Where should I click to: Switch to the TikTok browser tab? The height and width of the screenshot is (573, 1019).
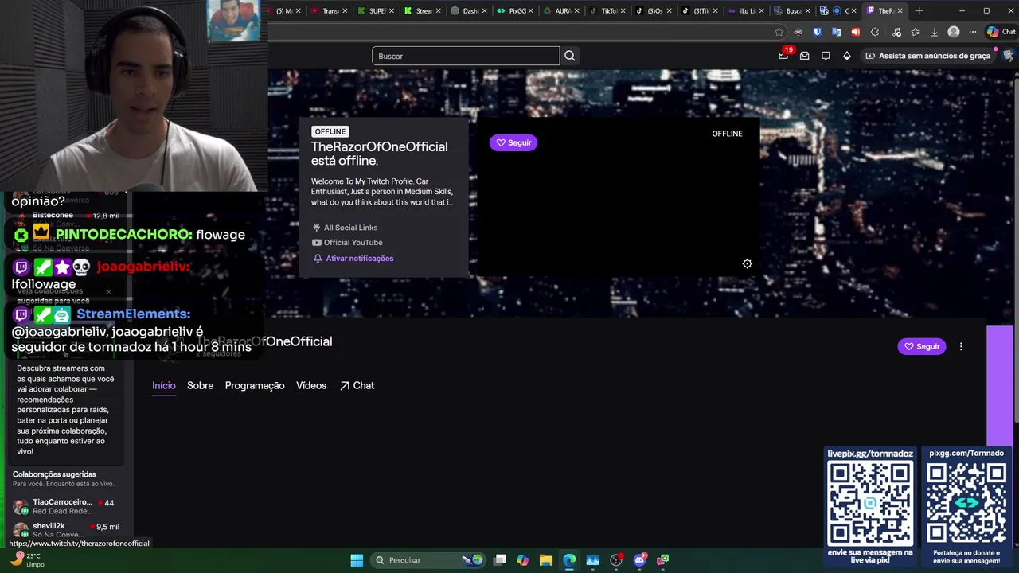tap(607, 11)
